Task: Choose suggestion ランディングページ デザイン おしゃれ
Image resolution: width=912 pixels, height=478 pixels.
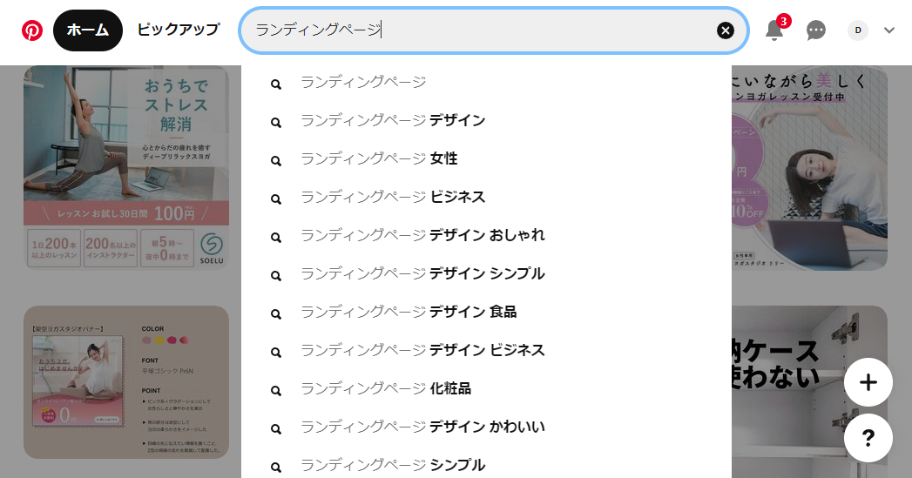Action: pyautogui.click(x=486, y=235)
